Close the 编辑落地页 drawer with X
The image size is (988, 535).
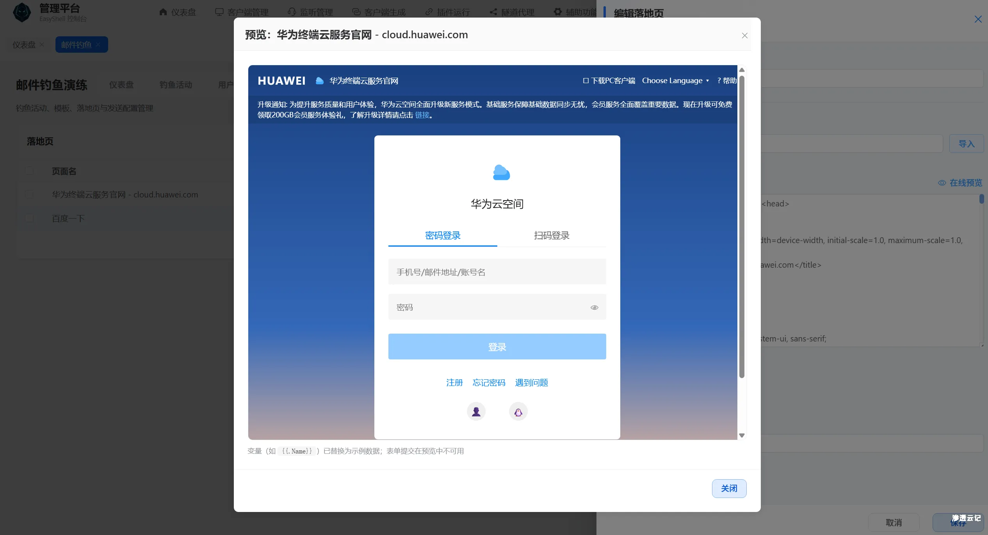click(977, 19)
